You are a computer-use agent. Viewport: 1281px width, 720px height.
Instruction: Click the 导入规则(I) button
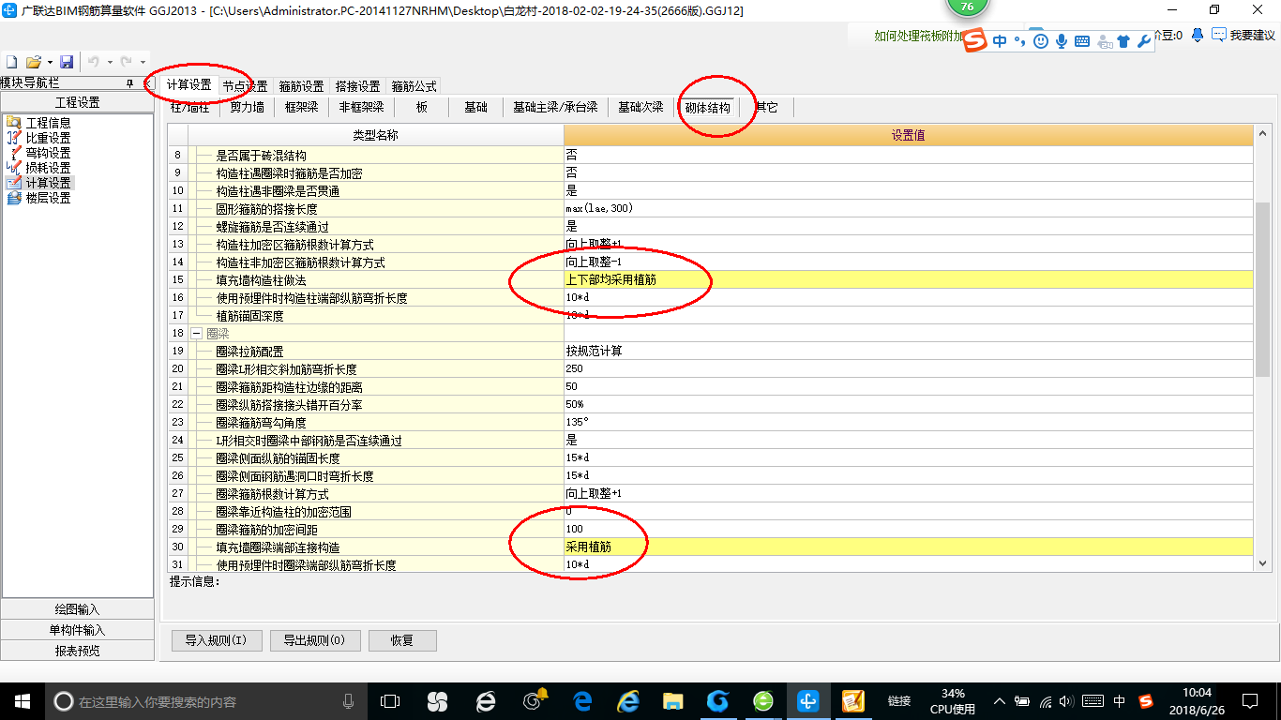217,640
